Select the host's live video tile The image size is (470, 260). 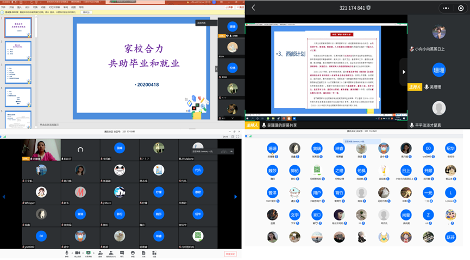coord(41,149)
